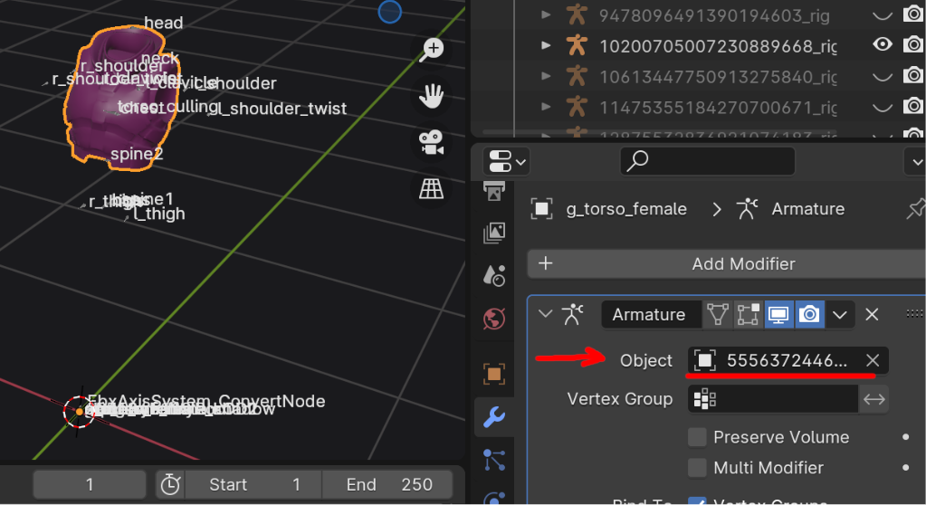The image size is (926, 505).
Task: Toggle render camera for 11475355184270700671_rig
Action: point(913,106)
